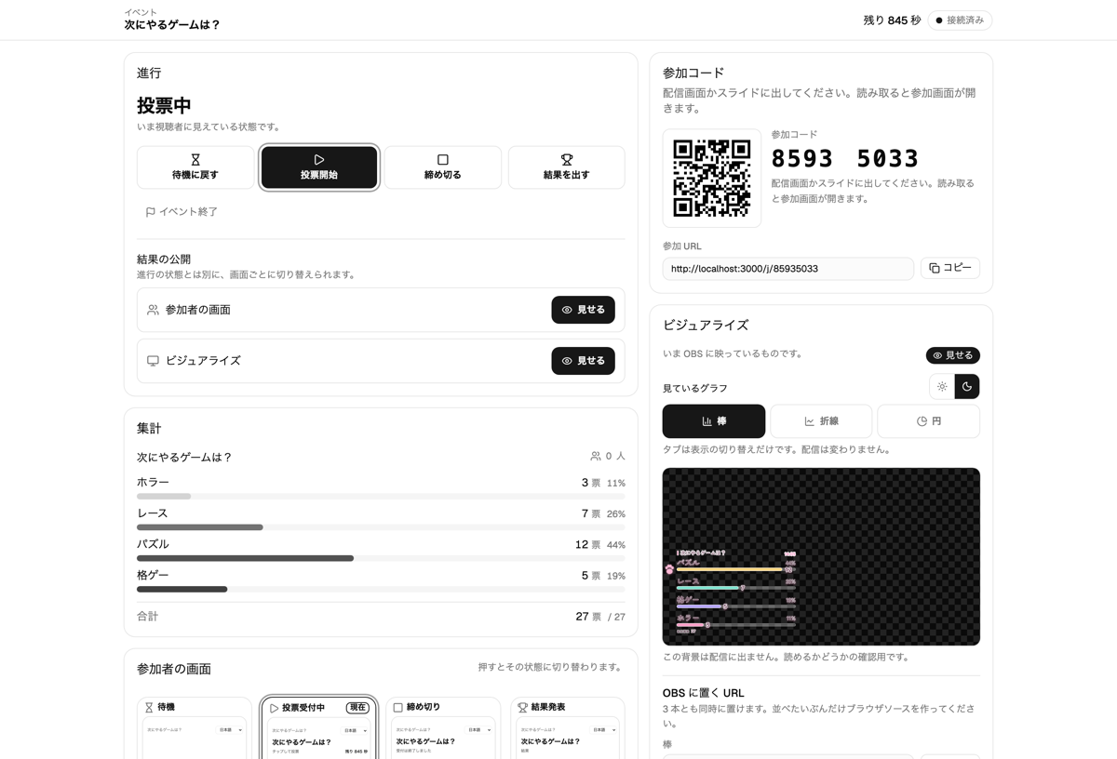
Task: Click the 格ゲー vote progress bar
Action: [x=381, y=589]
